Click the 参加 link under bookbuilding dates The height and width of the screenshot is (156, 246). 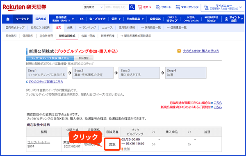(x=127, y=149)
